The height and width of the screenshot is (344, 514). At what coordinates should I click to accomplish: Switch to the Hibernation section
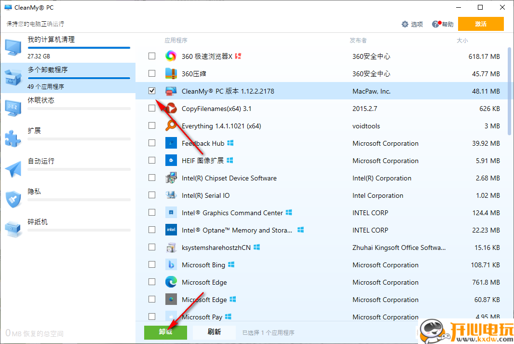[x=41, y=100]
